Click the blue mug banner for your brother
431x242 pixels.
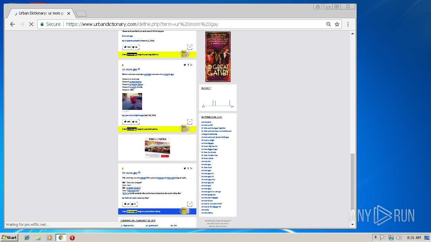coord(157,211)
